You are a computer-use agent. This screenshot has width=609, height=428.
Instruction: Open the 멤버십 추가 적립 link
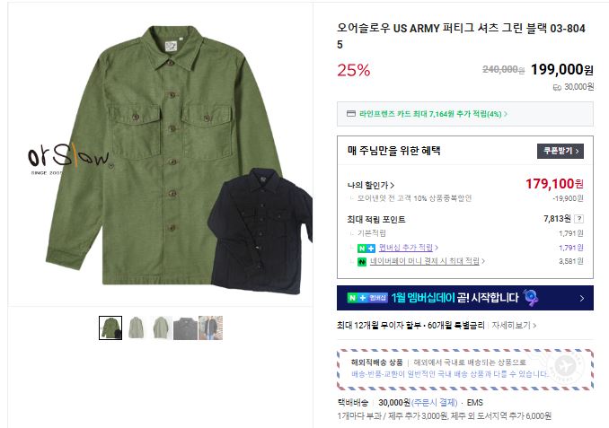404,247
